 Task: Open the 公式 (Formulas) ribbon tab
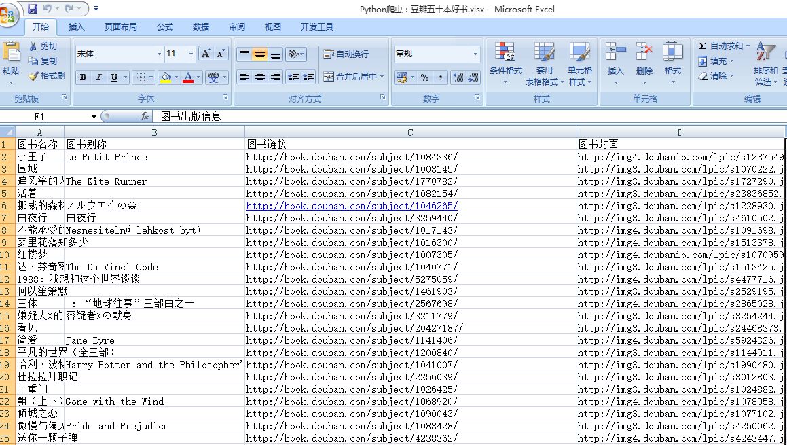click(x=165, y=27)
